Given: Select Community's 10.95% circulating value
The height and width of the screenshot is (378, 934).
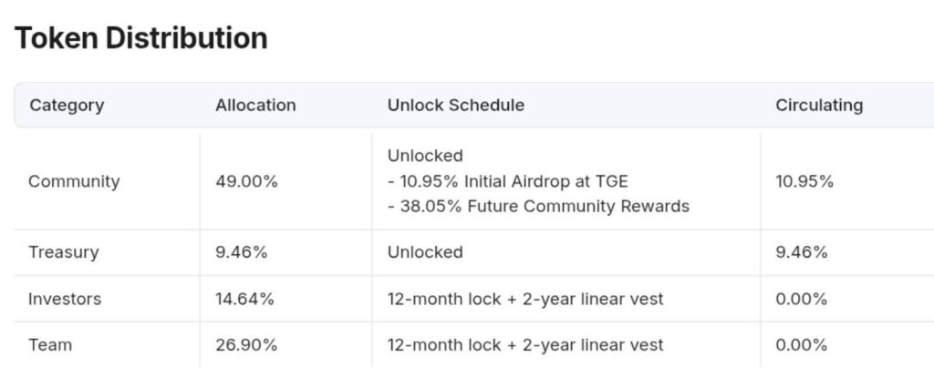Looking at the screenshot, I should tap(804, 181).
